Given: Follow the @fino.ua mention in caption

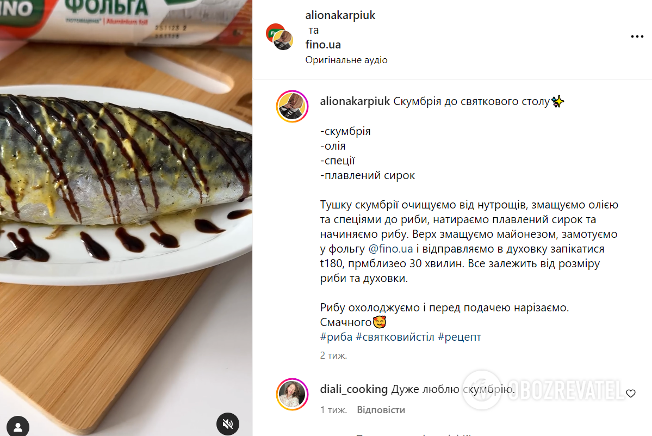Looking at the screenshot, I should tap(390, 249).
